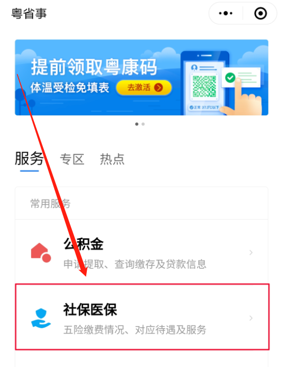Tap the QR code phone illustration

[x=204, y=84]
